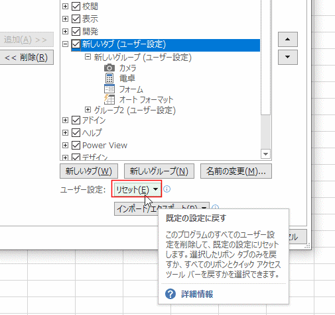The image size is (335, 315).
Task: Move item up with the up arrow button
Action: 288,39
